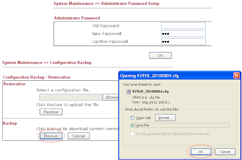
Task: Confirm download with dialog OK button
Action: tap(201, 152)
